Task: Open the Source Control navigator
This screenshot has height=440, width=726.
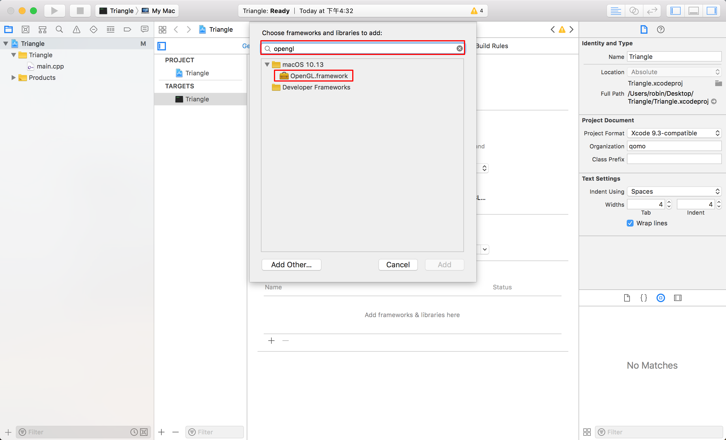Action: (26, 29)
